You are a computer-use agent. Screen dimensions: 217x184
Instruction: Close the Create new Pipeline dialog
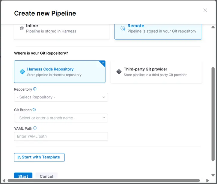(x=205, y=10)
